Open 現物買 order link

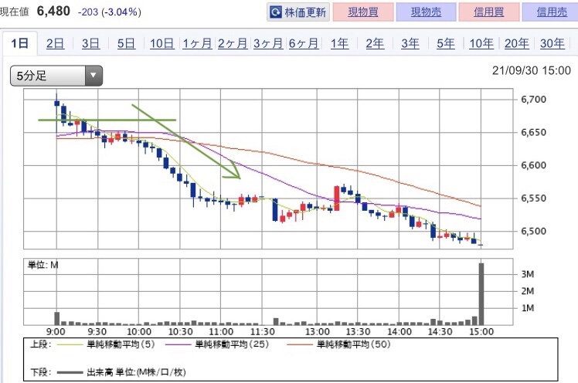[363, 12]
